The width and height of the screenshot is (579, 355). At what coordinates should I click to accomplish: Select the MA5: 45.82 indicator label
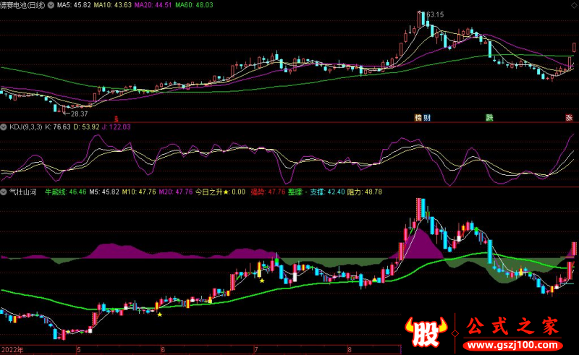pyautogui.click(x=74, y=5)
